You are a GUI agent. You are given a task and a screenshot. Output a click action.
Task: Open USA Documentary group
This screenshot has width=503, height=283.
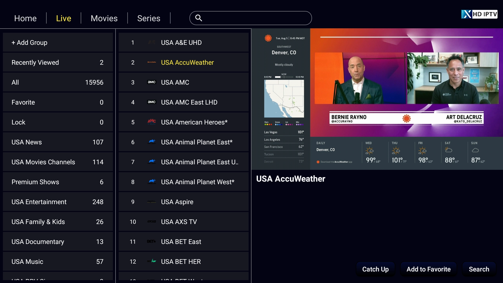pos(58,242)
